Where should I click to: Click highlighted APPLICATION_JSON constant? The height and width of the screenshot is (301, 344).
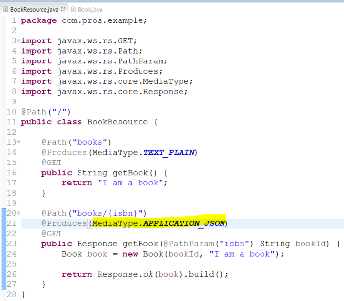coord(184,223)
